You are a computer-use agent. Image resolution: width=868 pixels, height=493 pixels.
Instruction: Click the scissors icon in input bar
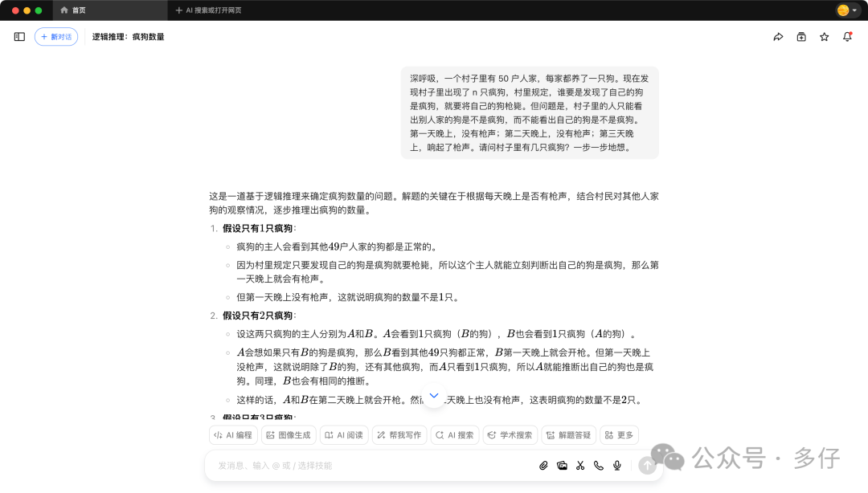580,466
